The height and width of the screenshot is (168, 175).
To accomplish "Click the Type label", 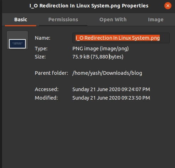I will pos(41,49).
